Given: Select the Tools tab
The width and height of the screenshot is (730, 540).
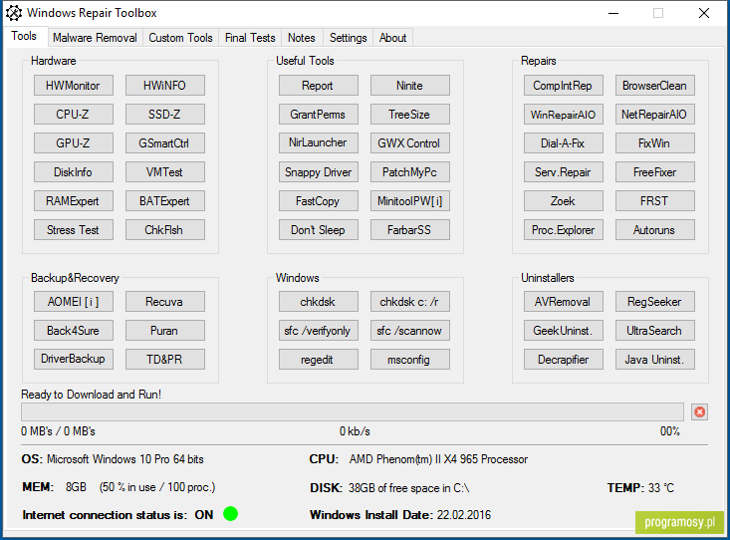Looking at the screenshot, I should (x=24, y=36).
